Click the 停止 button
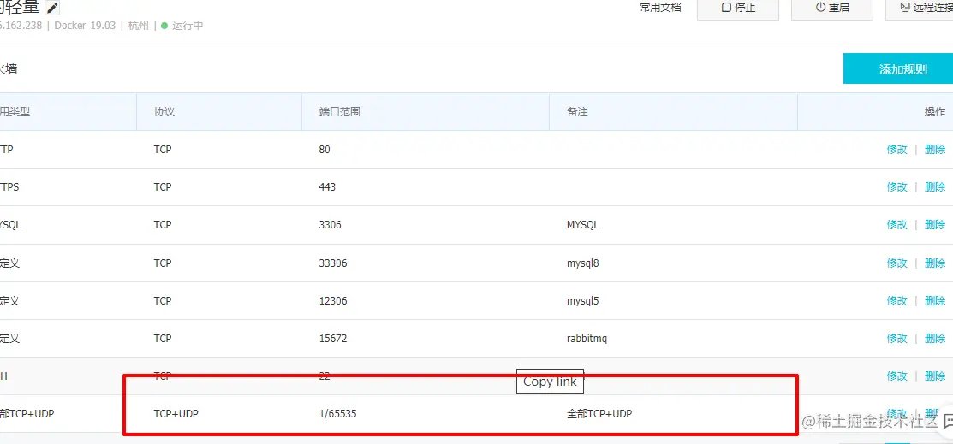The height and width of the screenshot is (444, 953). point(738,8)
